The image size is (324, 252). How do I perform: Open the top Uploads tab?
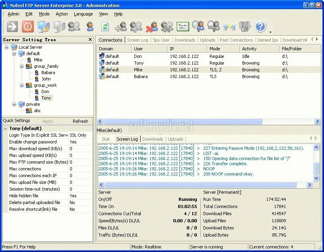point(208,40)
